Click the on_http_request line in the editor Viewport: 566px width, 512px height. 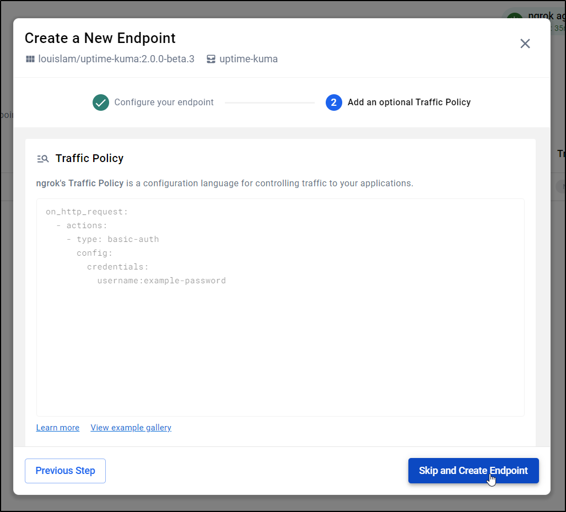point(87,212)
